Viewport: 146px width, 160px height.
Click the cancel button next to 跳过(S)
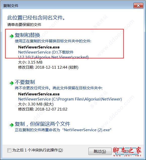pos(127,151)
